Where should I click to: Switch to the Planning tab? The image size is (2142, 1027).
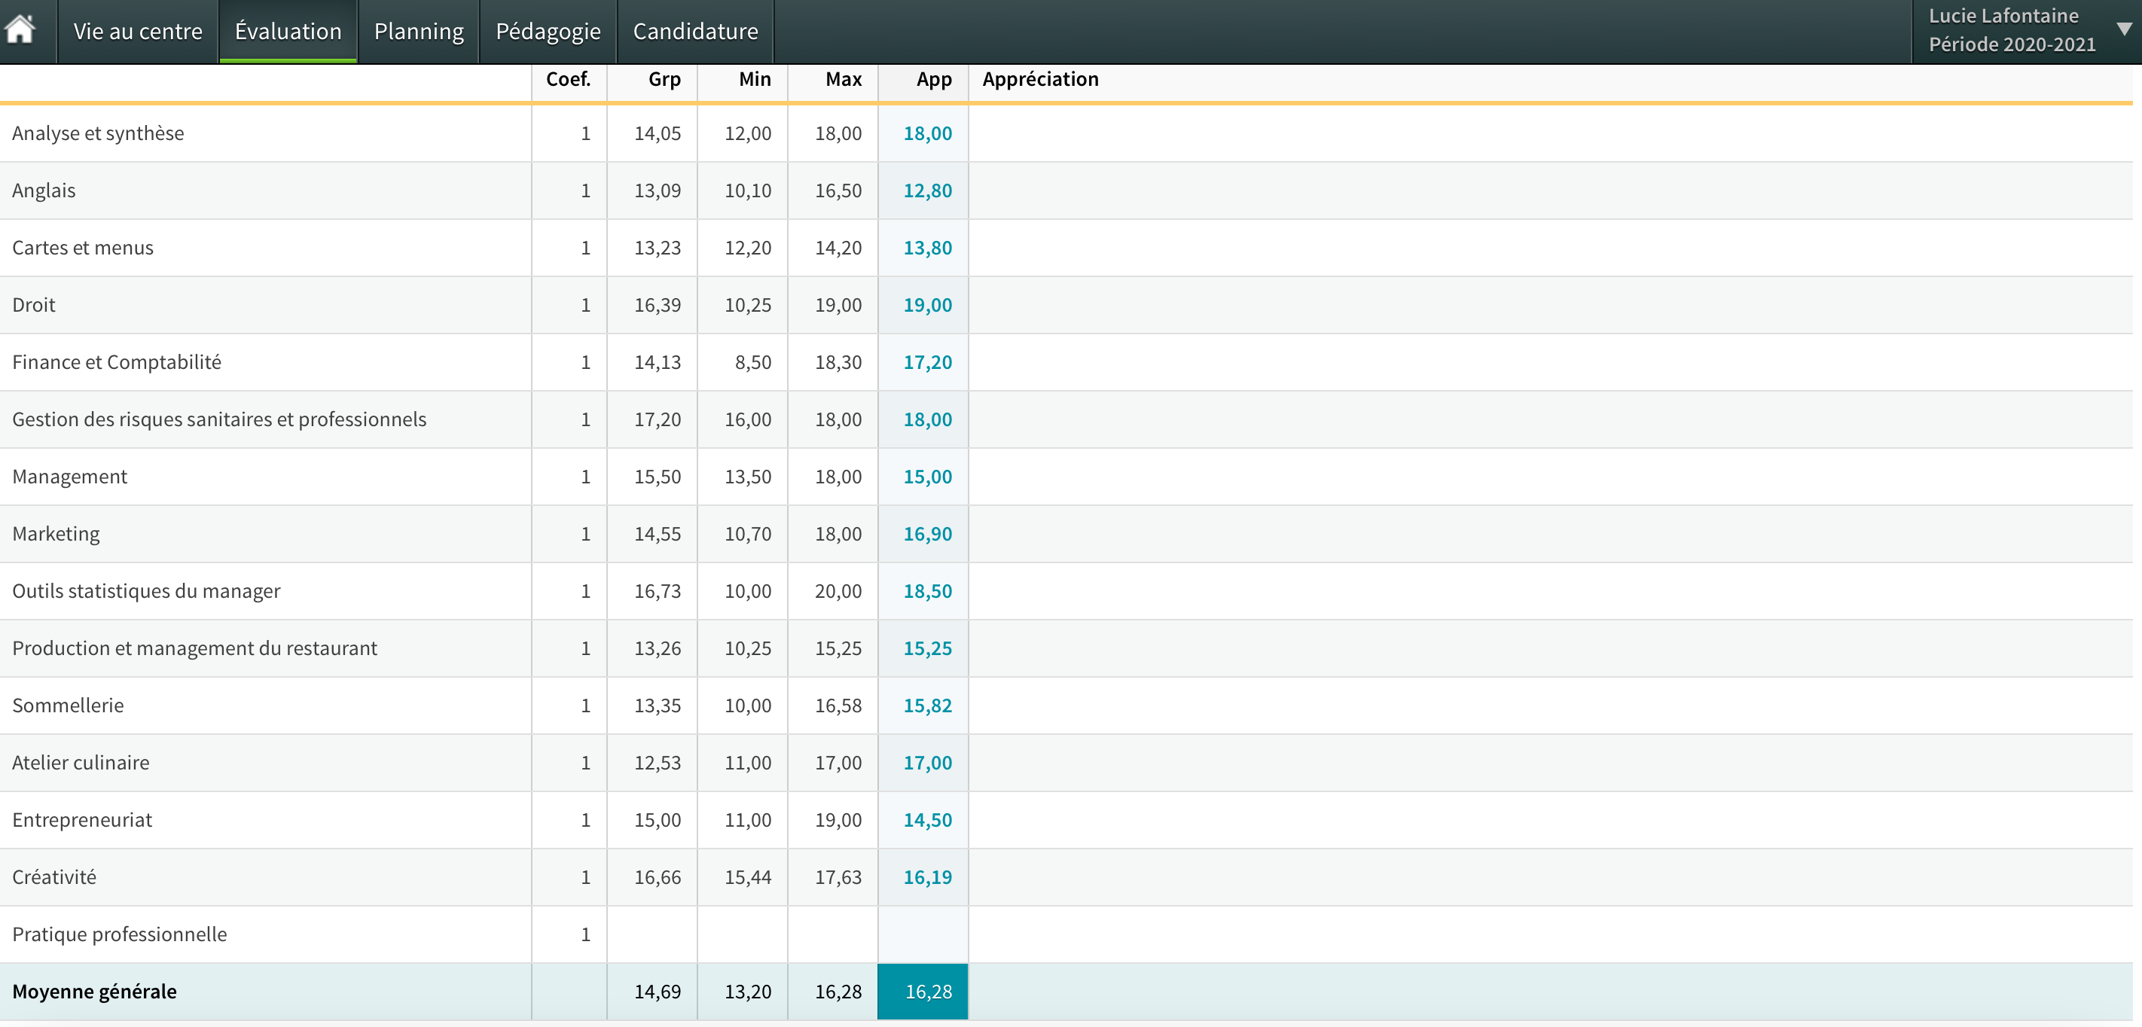coord(418,32)
